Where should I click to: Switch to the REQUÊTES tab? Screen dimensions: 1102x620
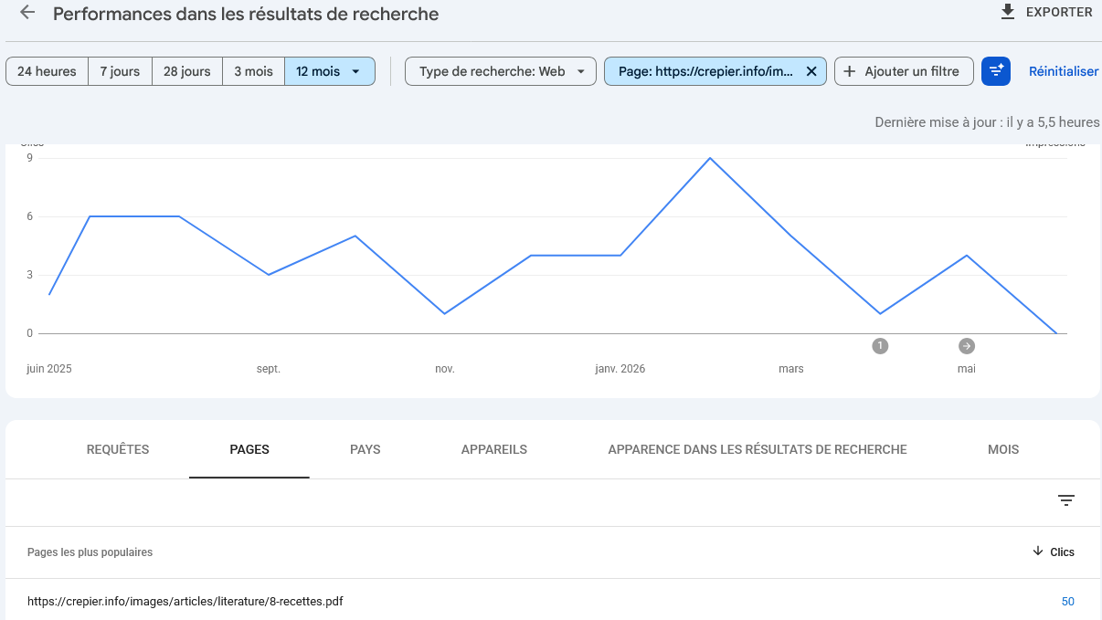point(118,449)
